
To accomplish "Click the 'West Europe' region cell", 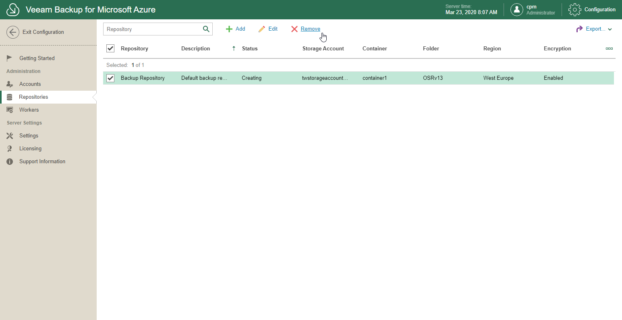I will [498, 78].
